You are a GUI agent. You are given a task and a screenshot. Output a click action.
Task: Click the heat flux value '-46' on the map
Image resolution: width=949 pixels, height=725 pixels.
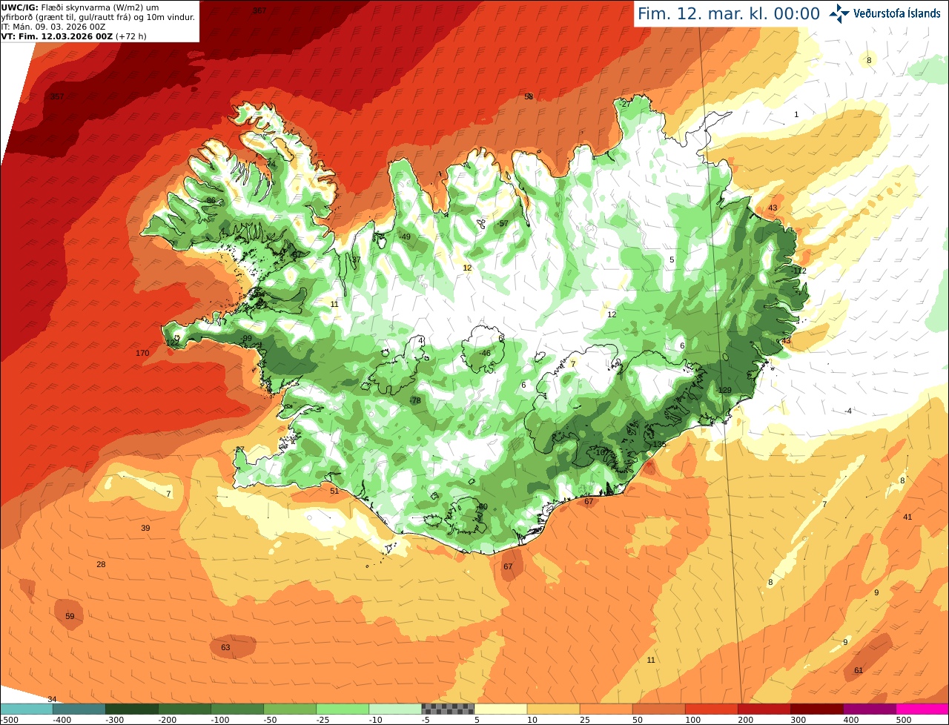tap(485, 354)
